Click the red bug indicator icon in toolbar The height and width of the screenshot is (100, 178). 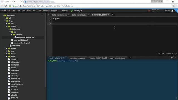(149, 11)
